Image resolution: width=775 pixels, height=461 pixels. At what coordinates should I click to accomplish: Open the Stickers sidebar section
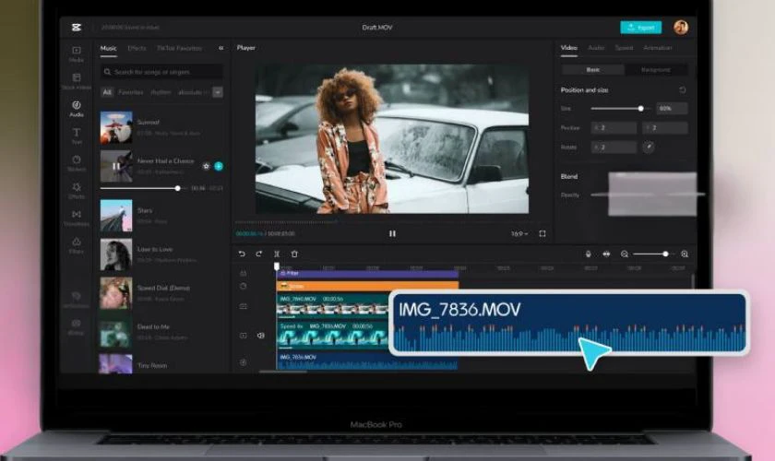pyautogui.click(x=76, y=163)
